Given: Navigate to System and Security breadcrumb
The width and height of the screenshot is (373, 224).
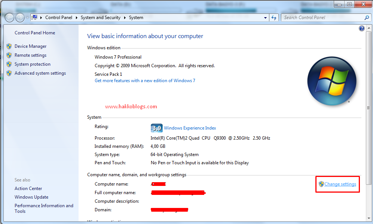Looking at the screenshot, I should pyautogui.click(x=100, y=17).
